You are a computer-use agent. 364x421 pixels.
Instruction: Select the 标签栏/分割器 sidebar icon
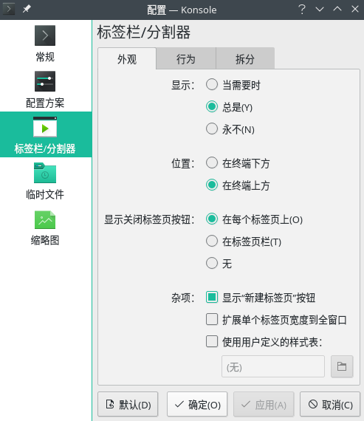coord(45,127)
